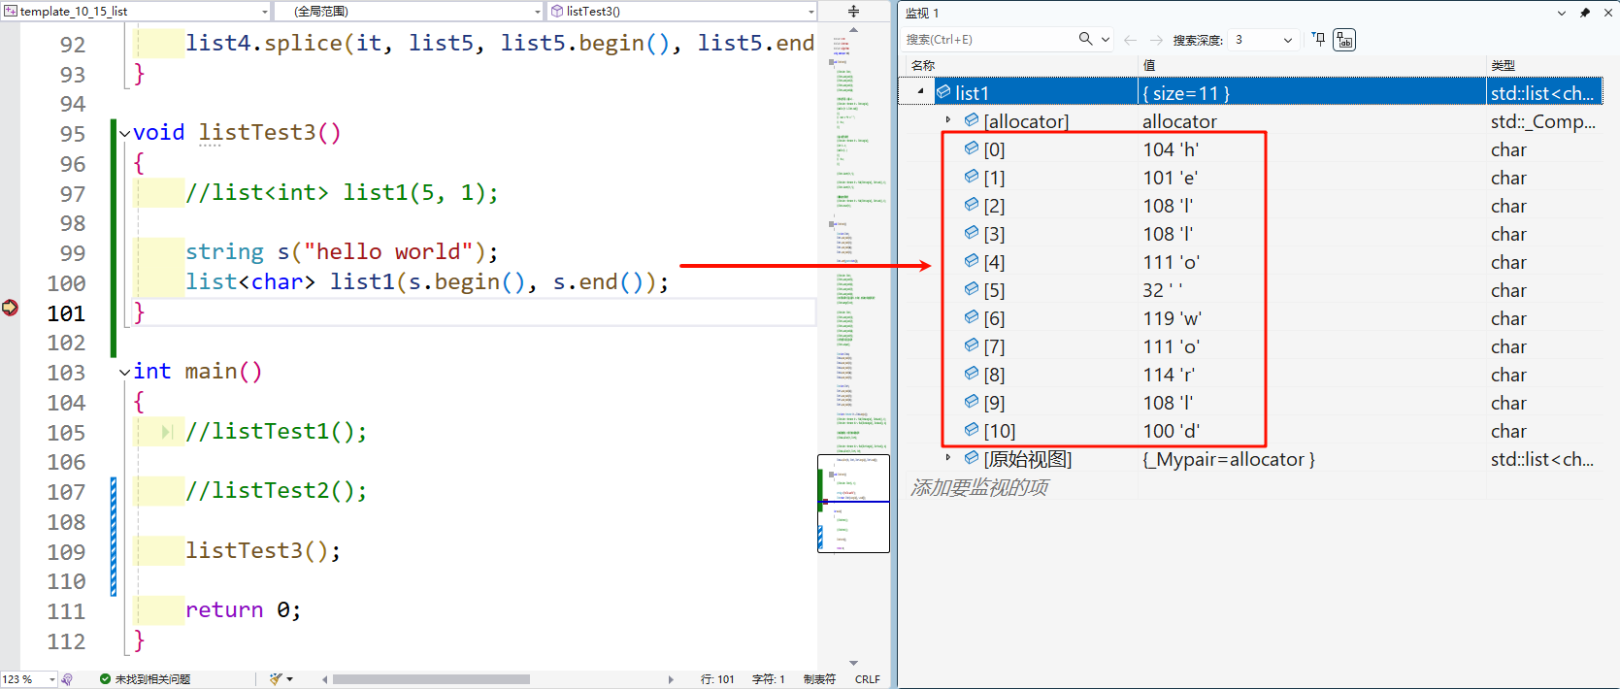The height and width of the screenshot is (689, 1620).
Task: Click the 监视 1 window title
Action: click(922, 13)
